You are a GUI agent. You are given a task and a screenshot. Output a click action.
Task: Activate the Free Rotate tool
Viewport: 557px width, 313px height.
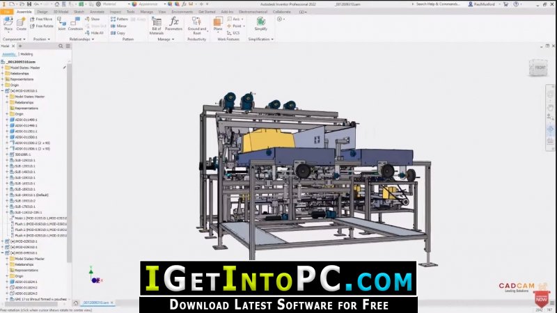(x=42, y=26)
